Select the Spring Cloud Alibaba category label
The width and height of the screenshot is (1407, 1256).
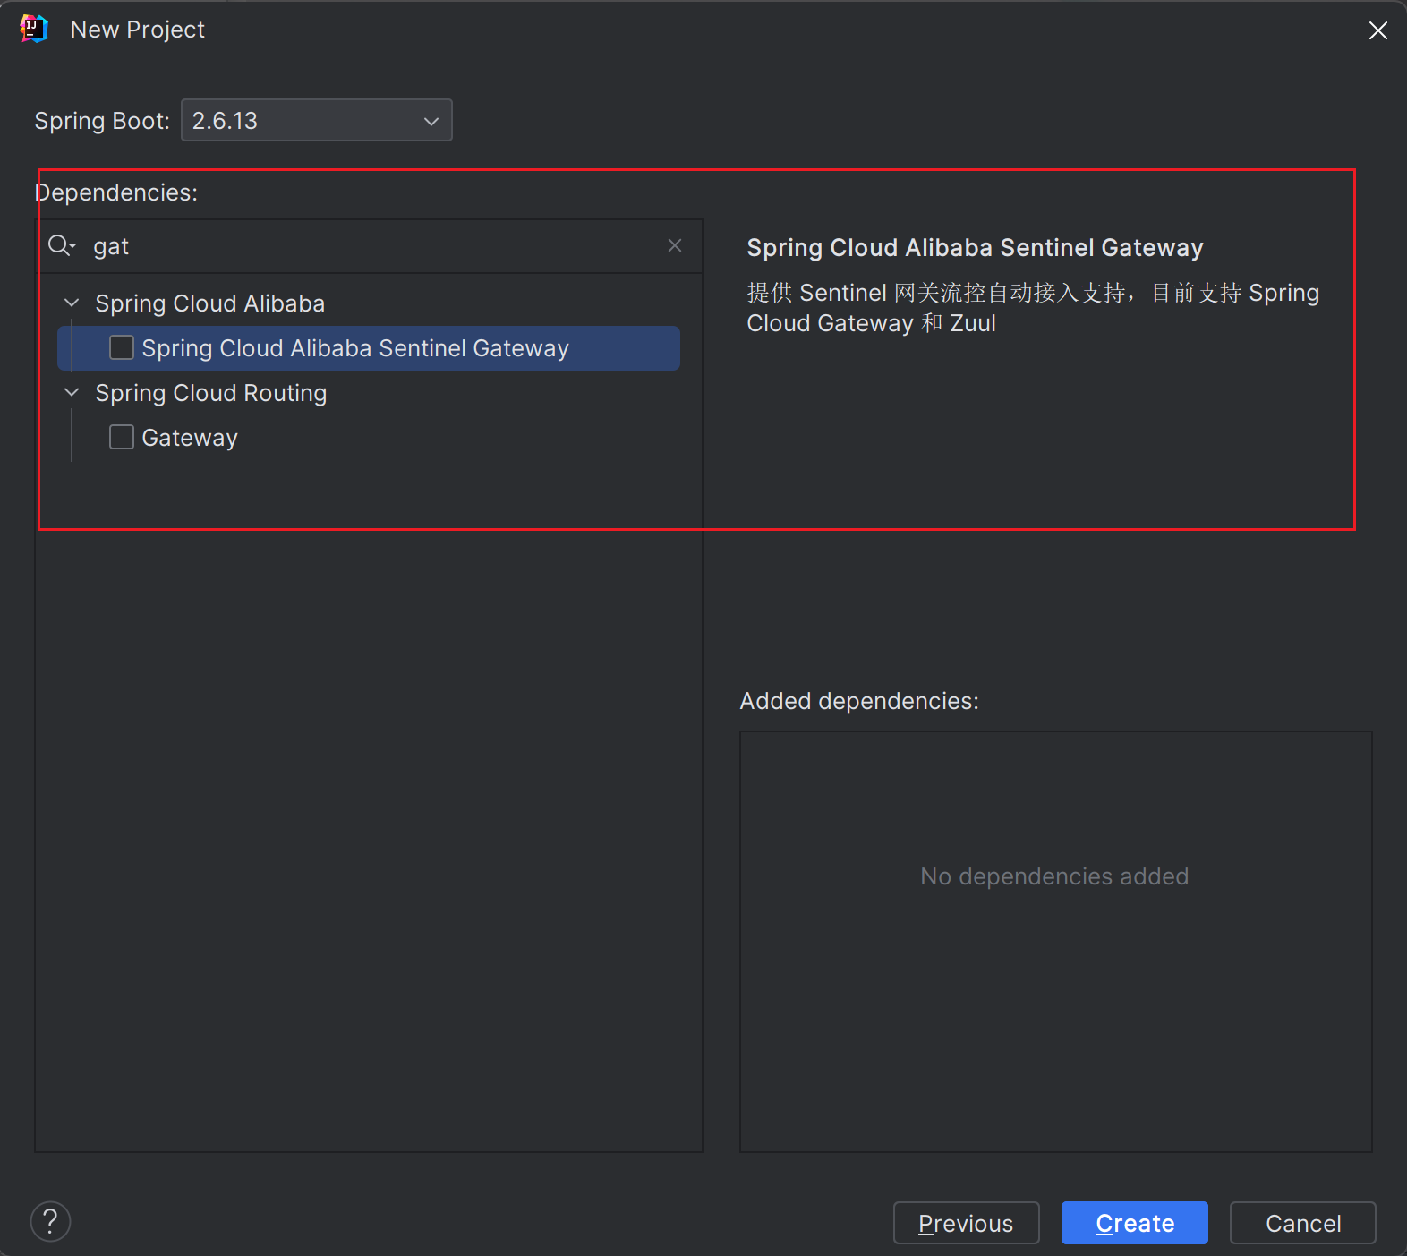click(210, 303)
